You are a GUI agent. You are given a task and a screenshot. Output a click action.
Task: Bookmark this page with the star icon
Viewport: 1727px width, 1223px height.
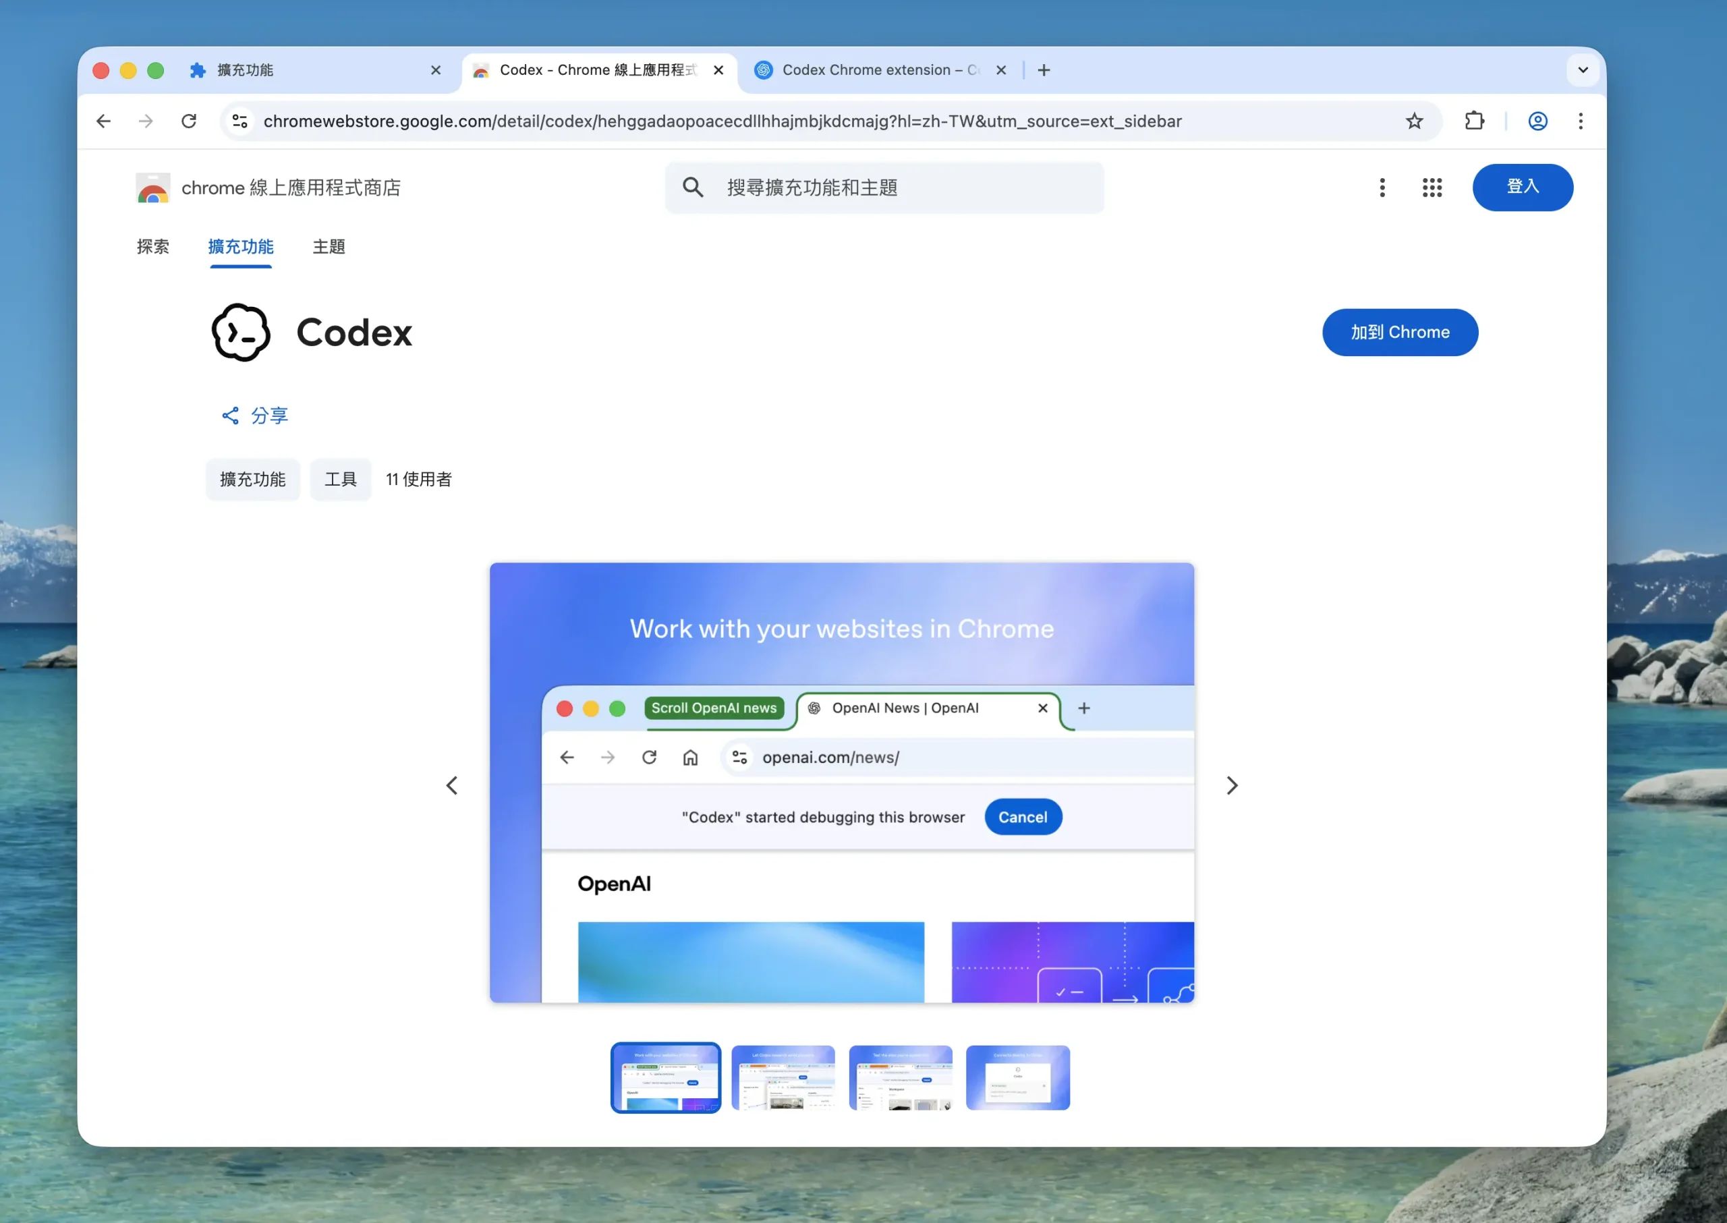(x=1414, y=121)
